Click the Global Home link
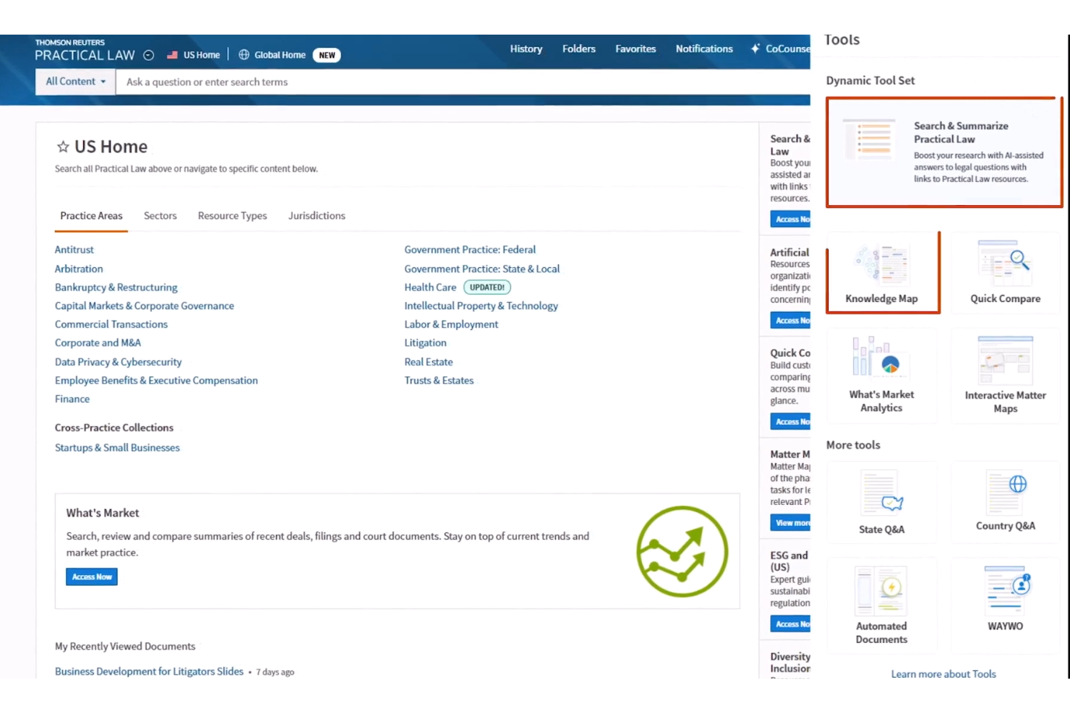Image resolution: width=1070 pixels, height=713 pixels. coord(280,55)
